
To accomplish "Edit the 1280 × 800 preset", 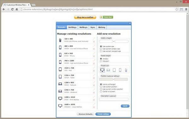I will pyautogui.click(x=94, y=82).
